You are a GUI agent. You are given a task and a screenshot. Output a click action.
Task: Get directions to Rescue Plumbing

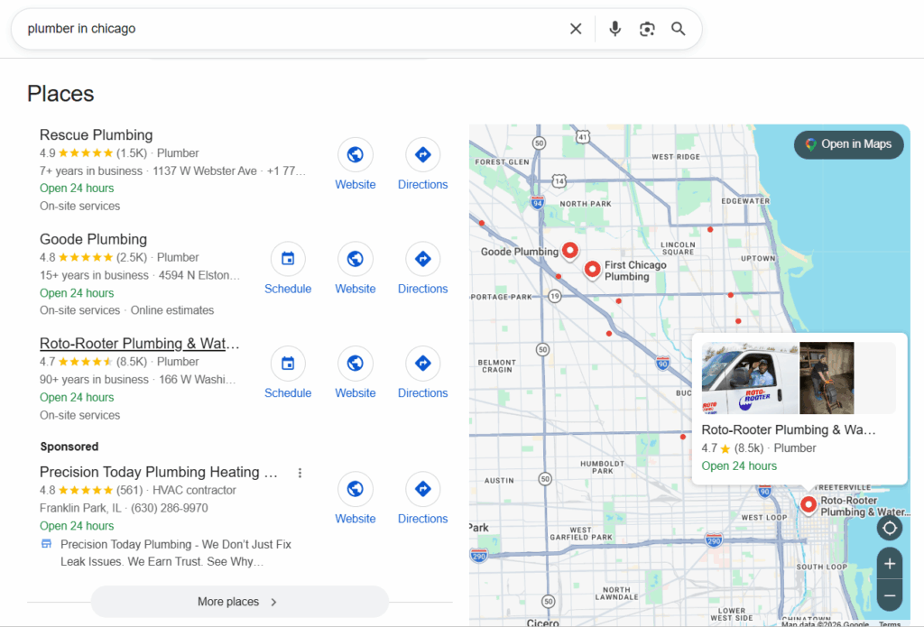coord(422,155)
